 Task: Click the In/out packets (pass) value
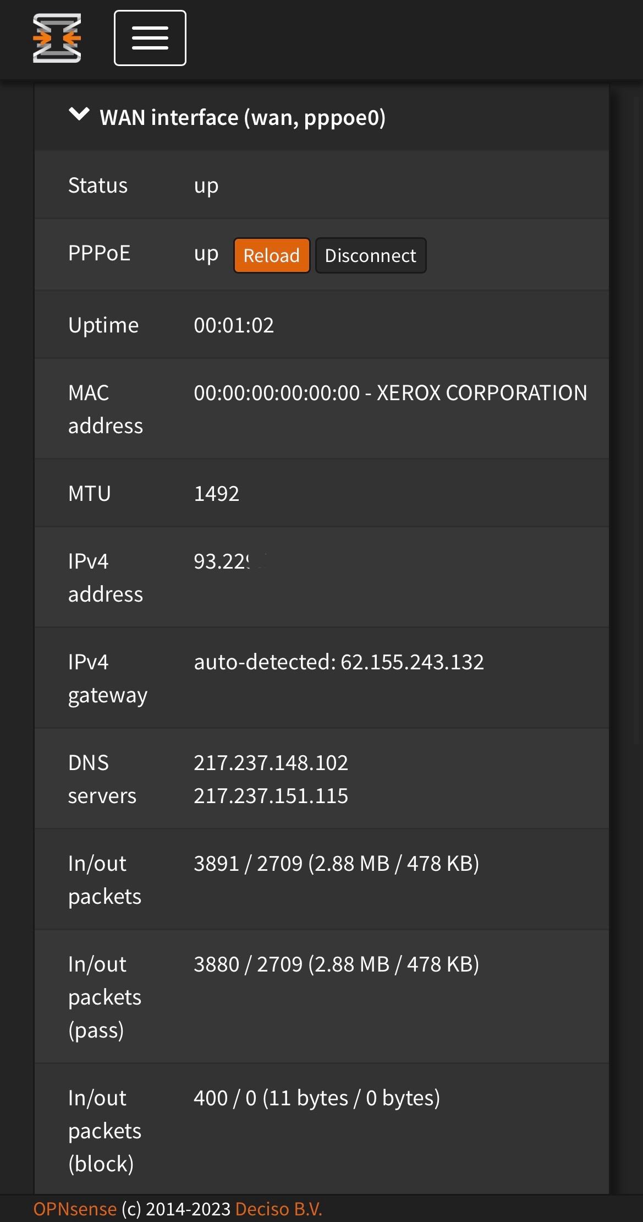point(337,964)
